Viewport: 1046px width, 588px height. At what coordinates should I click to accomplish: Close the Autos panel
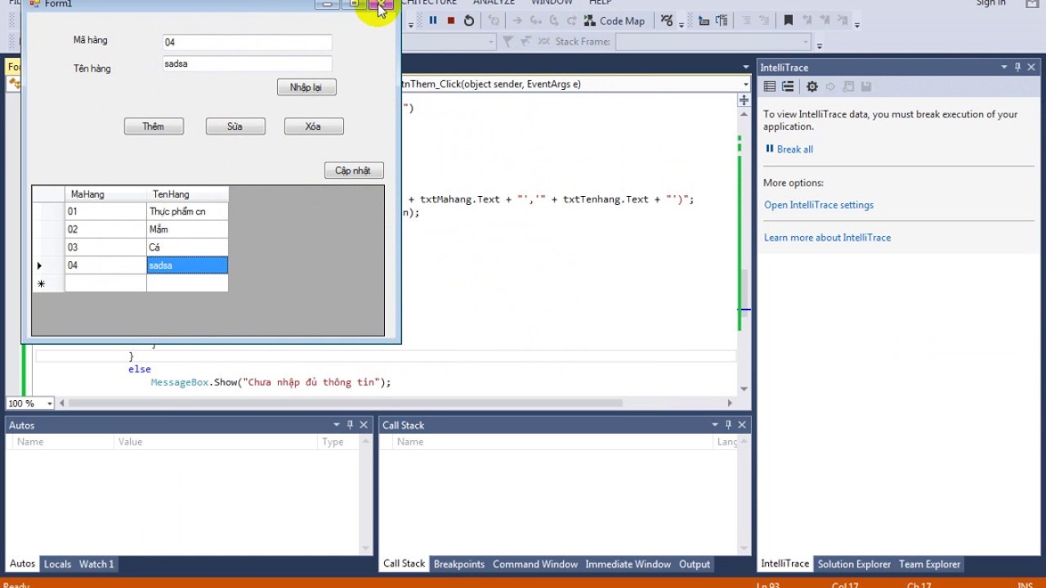click(364, 425)
